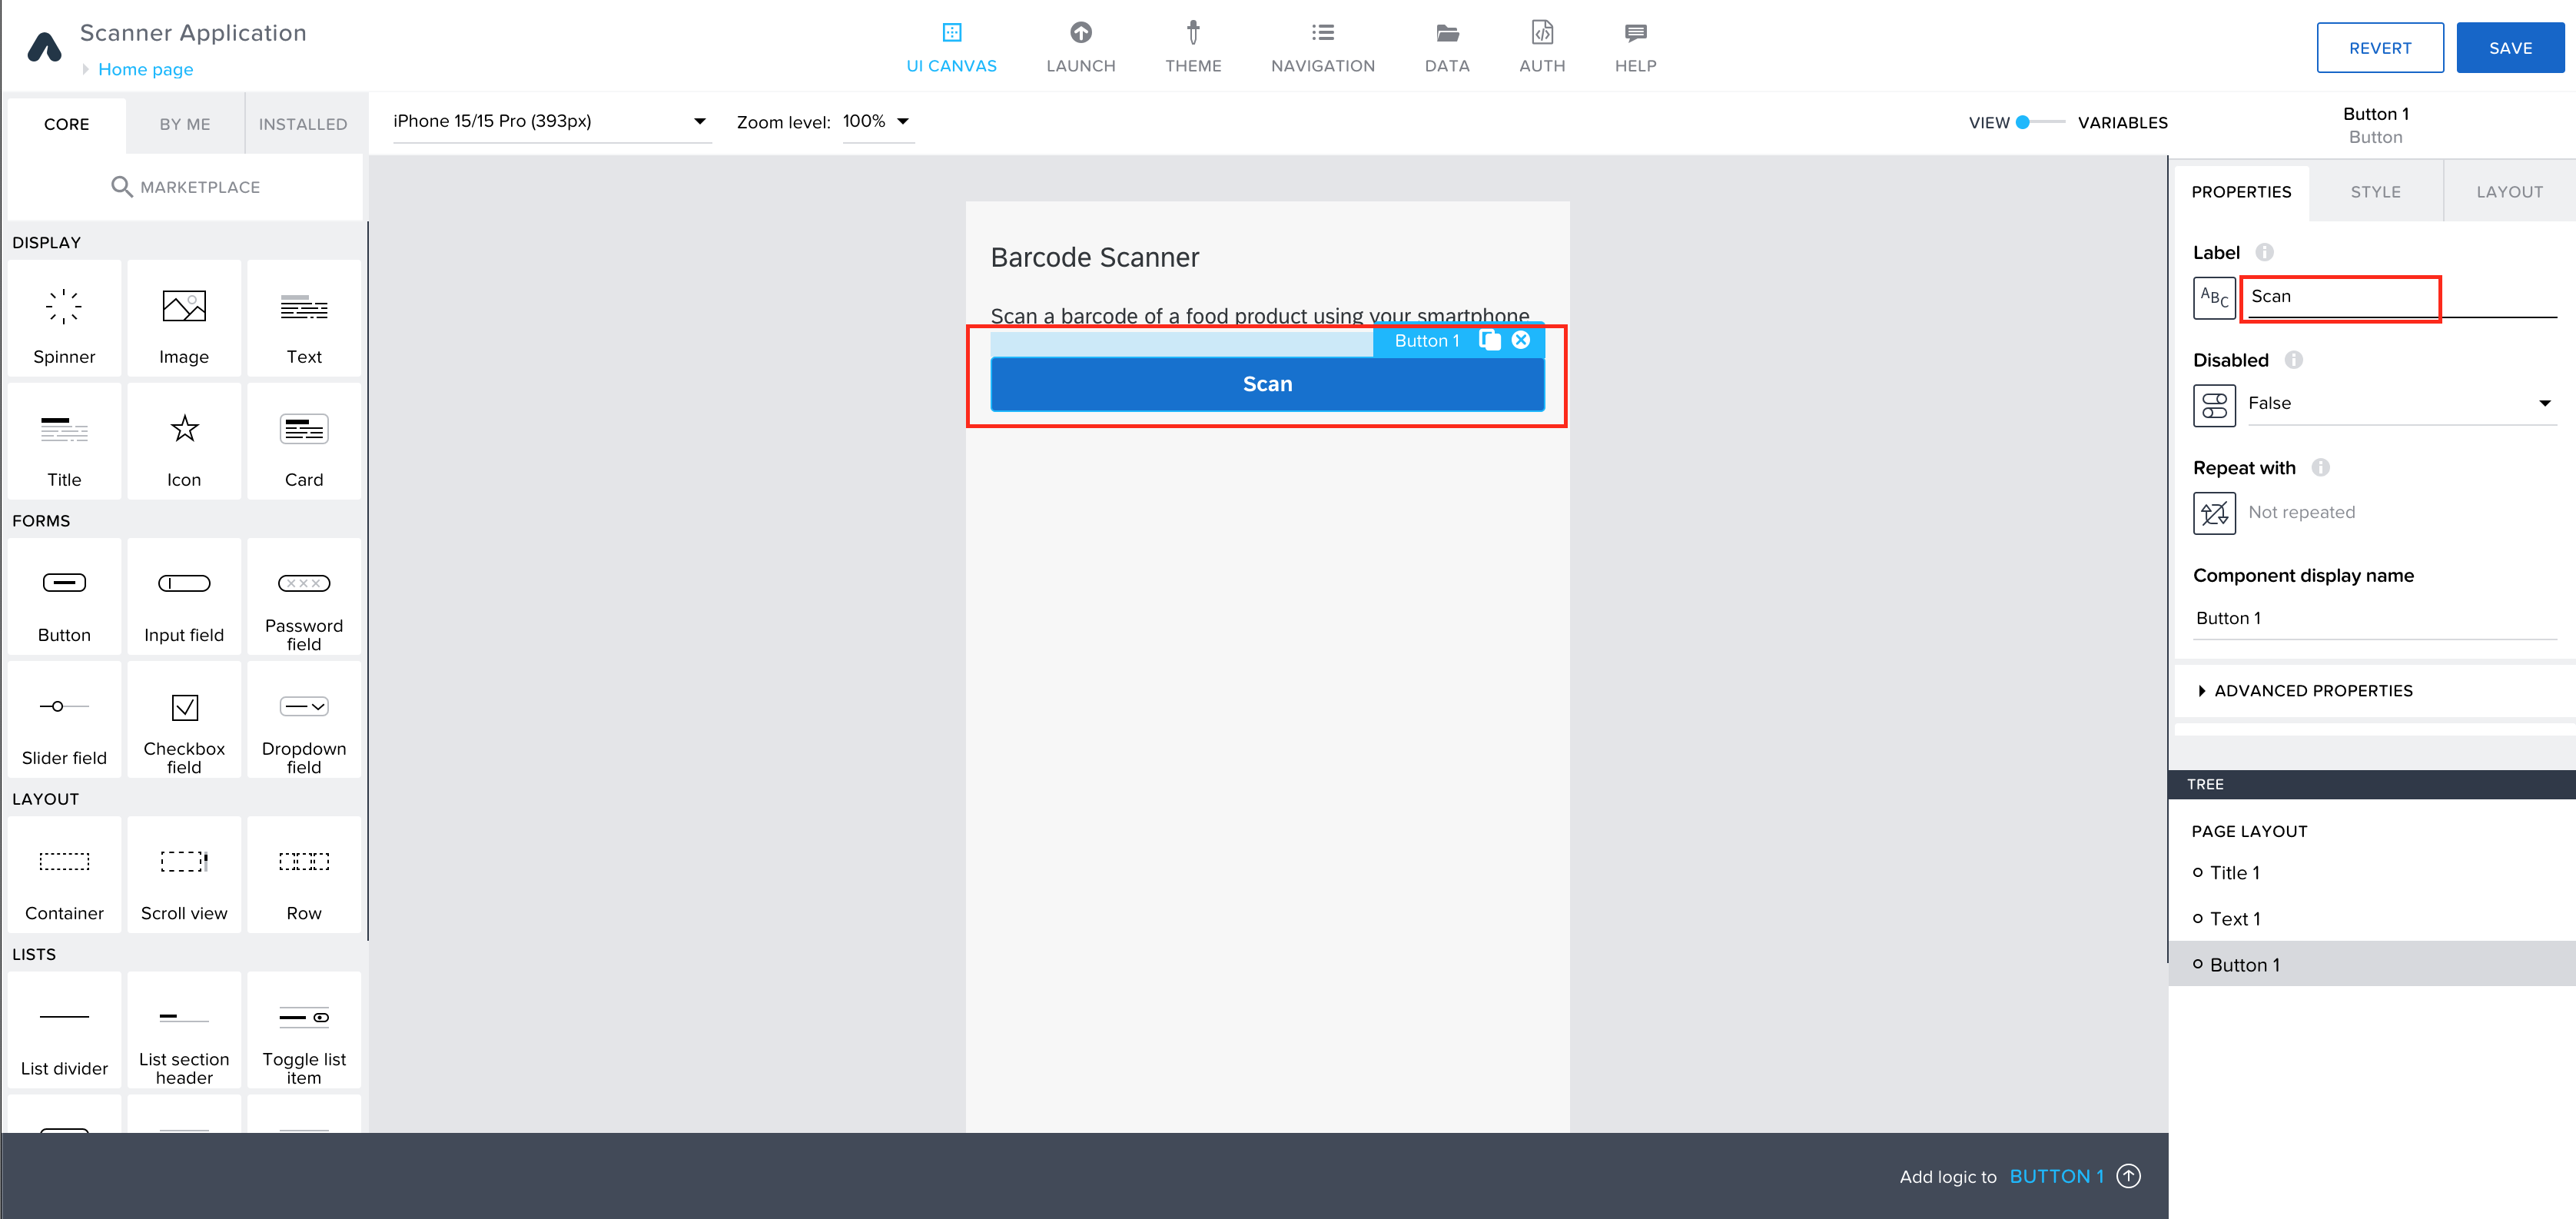
Task: Select the Spinner component icon
Action: [64, 306]
